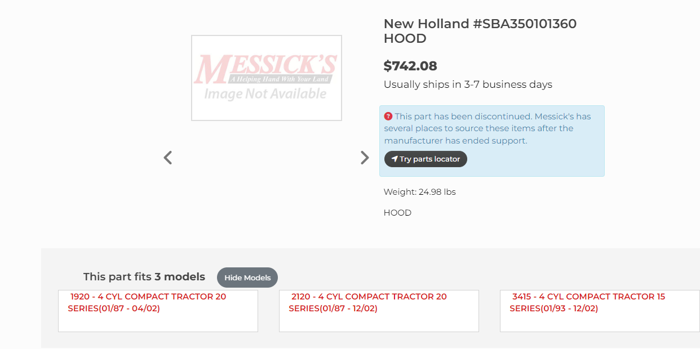Advance to next product image arrow
The image size is (700, 349).
(x=365, y=158)
